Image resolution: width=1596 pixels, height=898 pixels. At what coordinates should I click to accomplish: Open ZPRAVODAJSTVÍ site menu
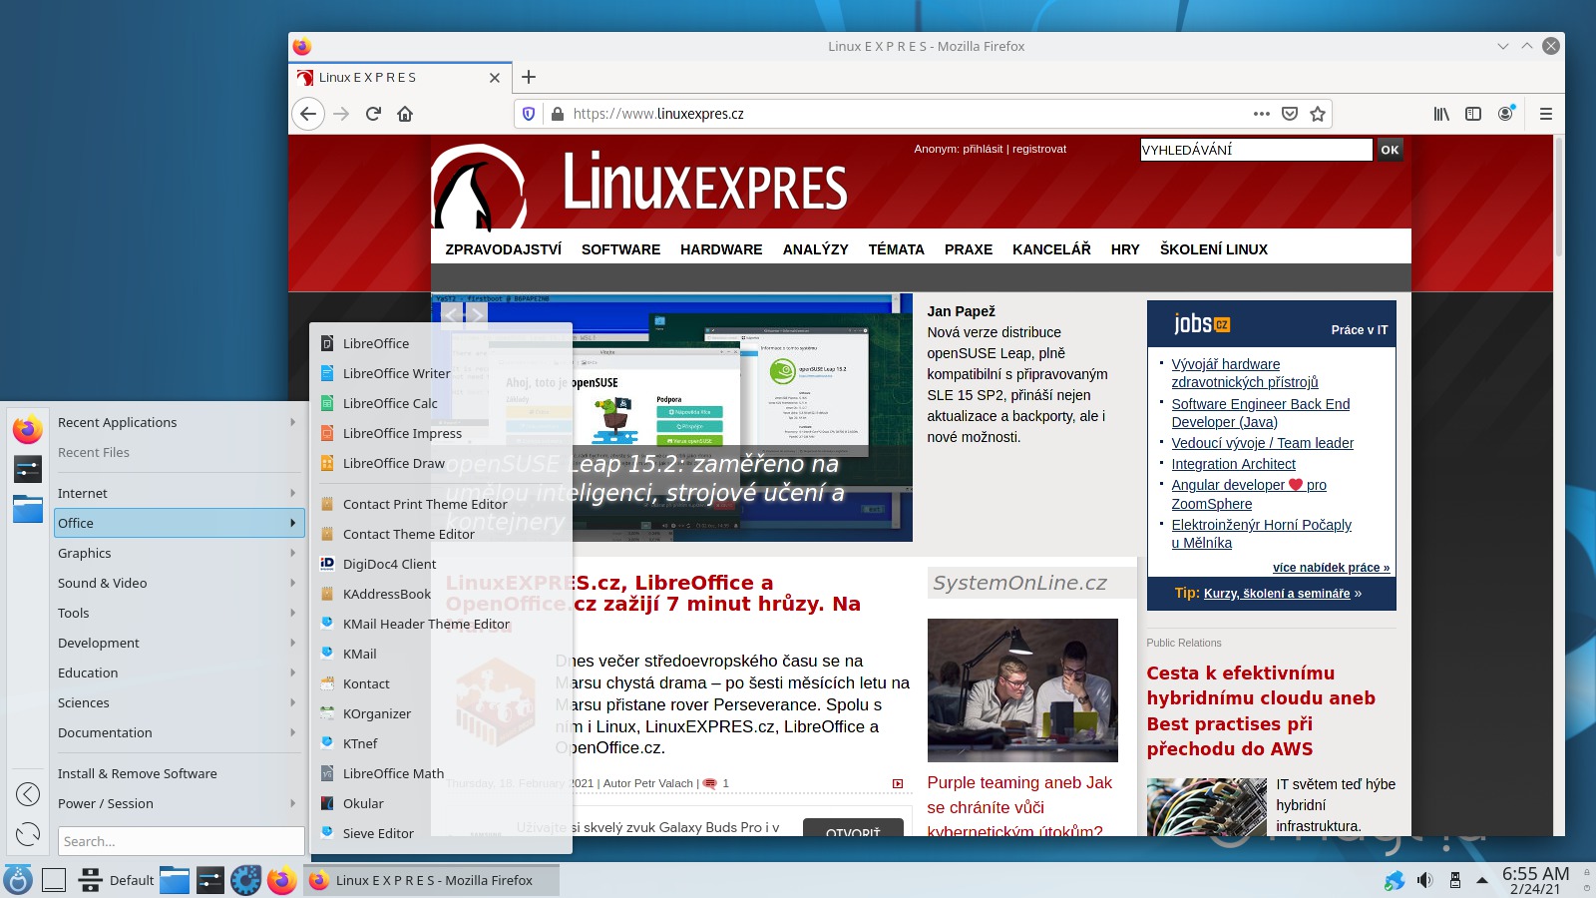pos(503,249)
